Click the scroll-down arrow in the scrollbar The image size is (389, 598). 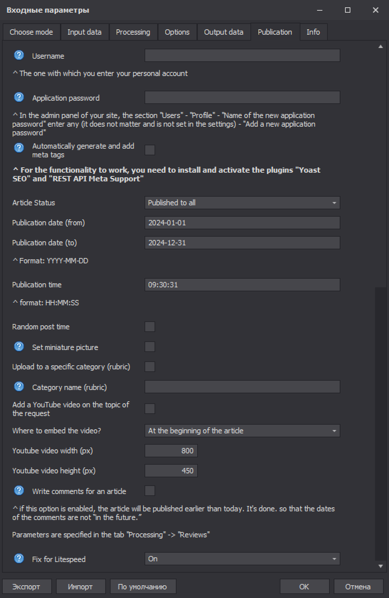380,566
